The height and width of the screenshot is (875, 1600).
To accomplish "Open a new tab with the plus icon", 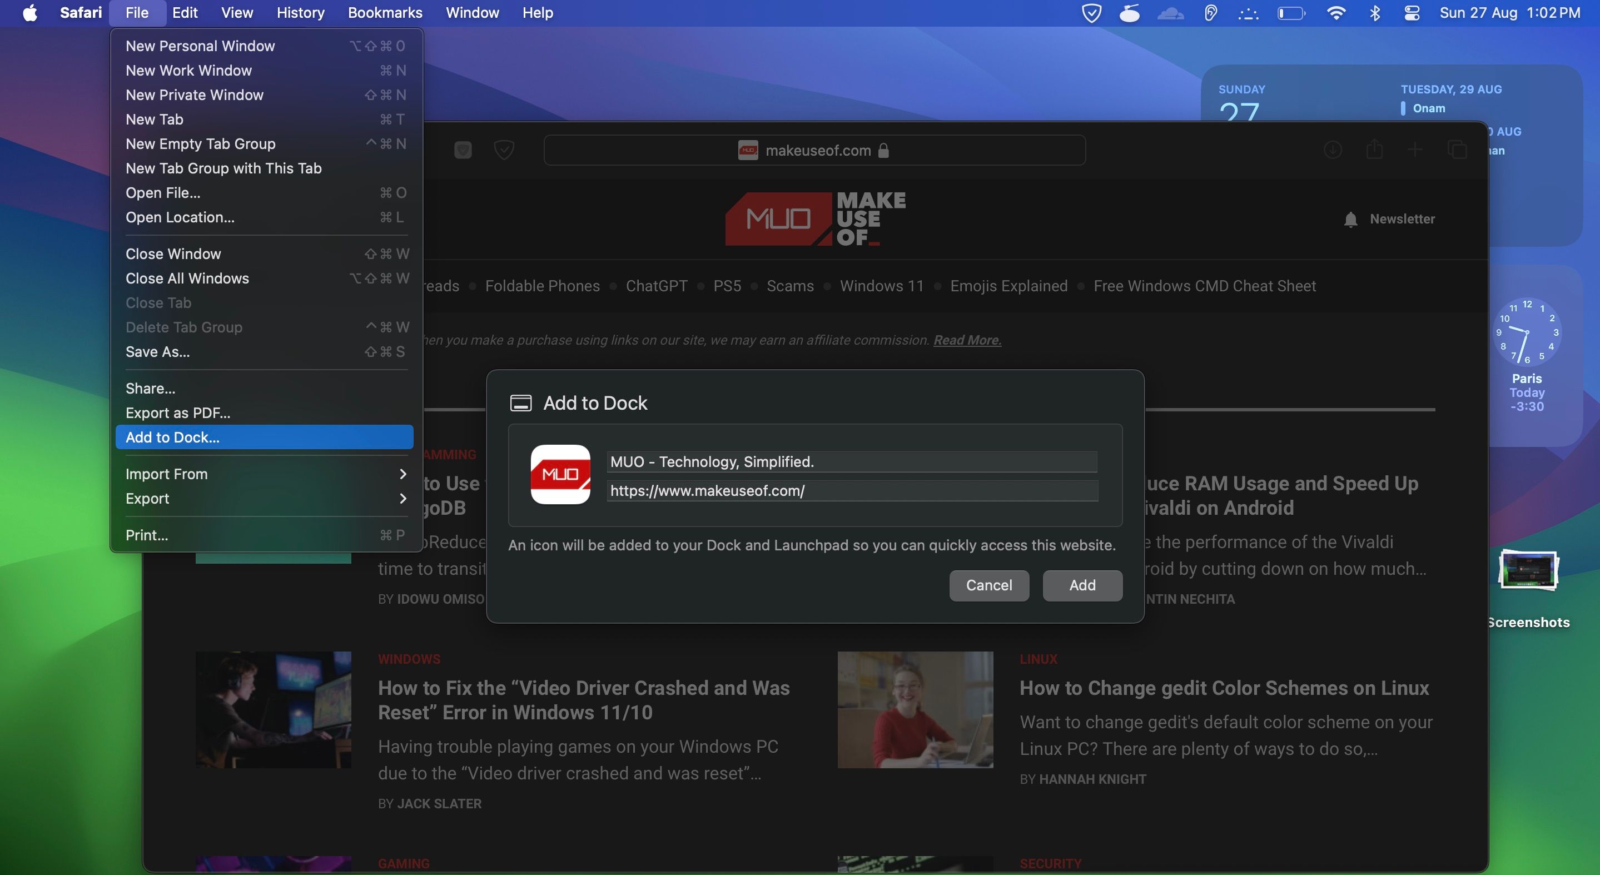I will tap(1415, 150).
